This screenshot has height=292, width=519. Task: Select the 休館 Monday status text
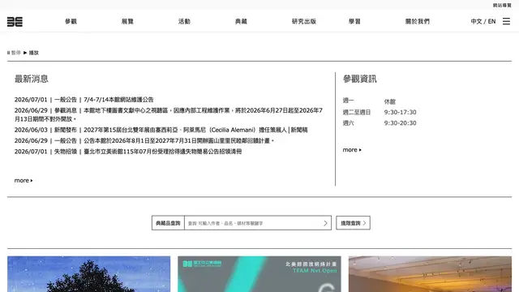tap(389, 101)
